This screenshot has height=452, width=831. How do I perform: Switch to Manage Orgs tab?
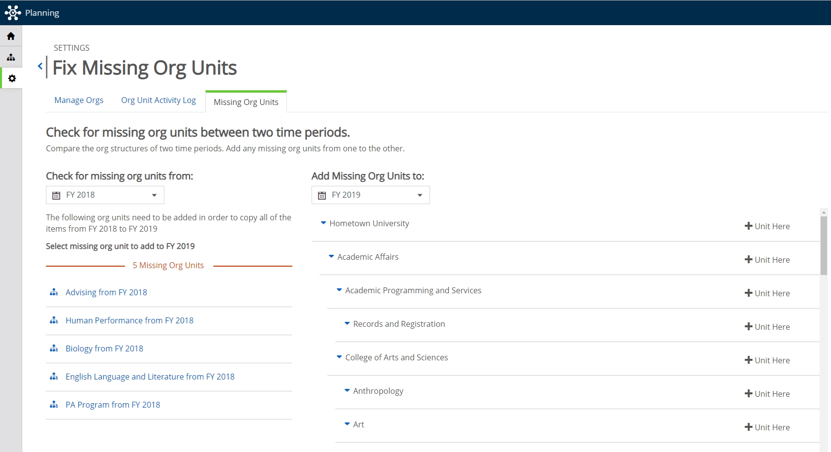[79, 100]
